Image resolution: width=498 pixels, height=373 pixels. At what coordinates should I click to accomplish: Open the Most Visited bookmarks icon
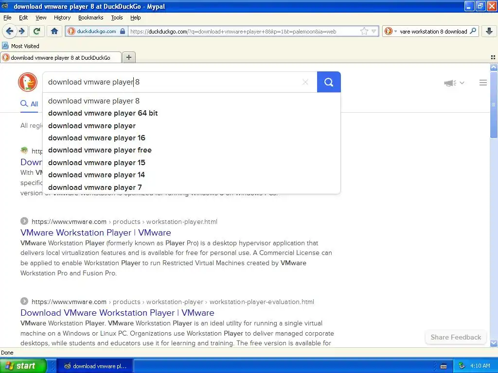[x=5, y=46]
